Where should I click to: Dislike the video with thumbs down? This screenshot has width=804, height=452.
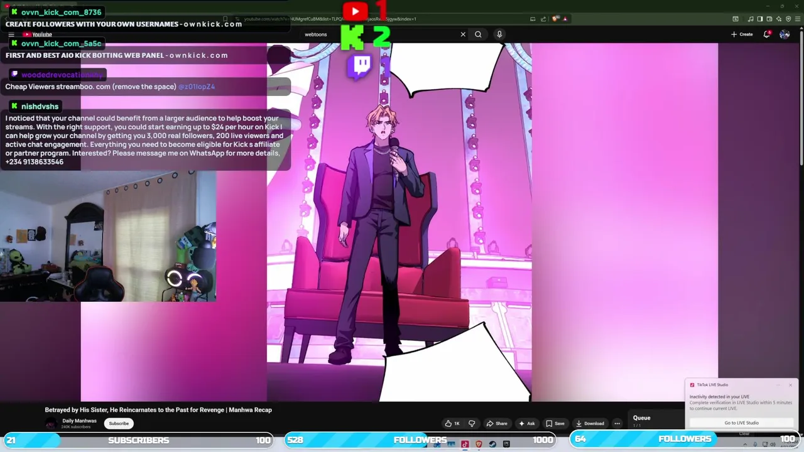click(x=472, y=423)
